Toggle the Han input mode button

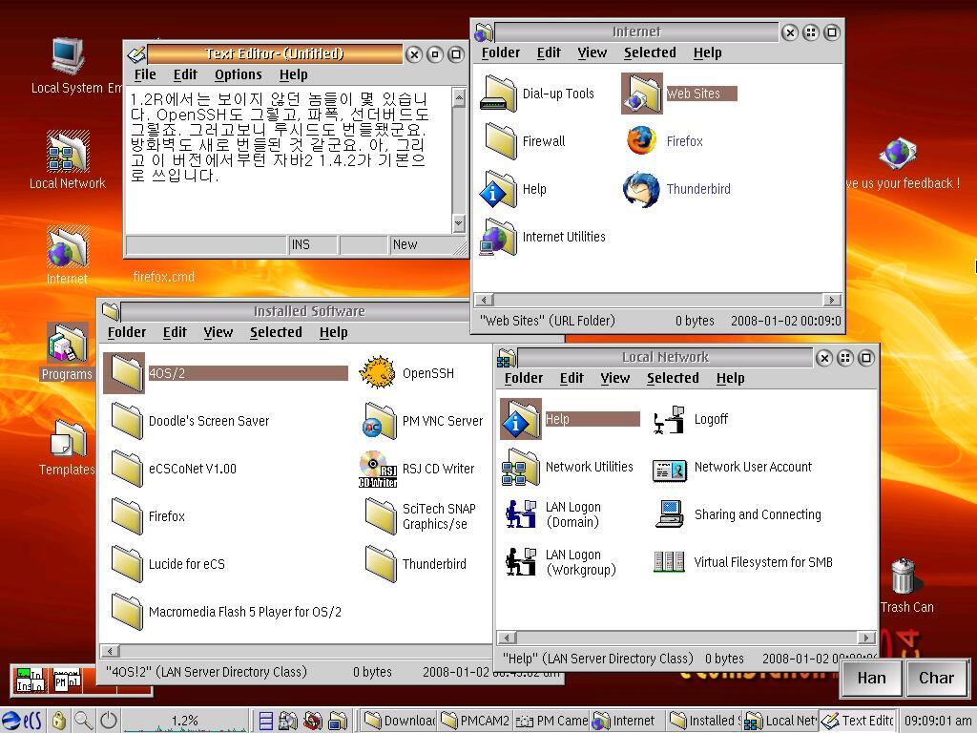tap(871, 678)
